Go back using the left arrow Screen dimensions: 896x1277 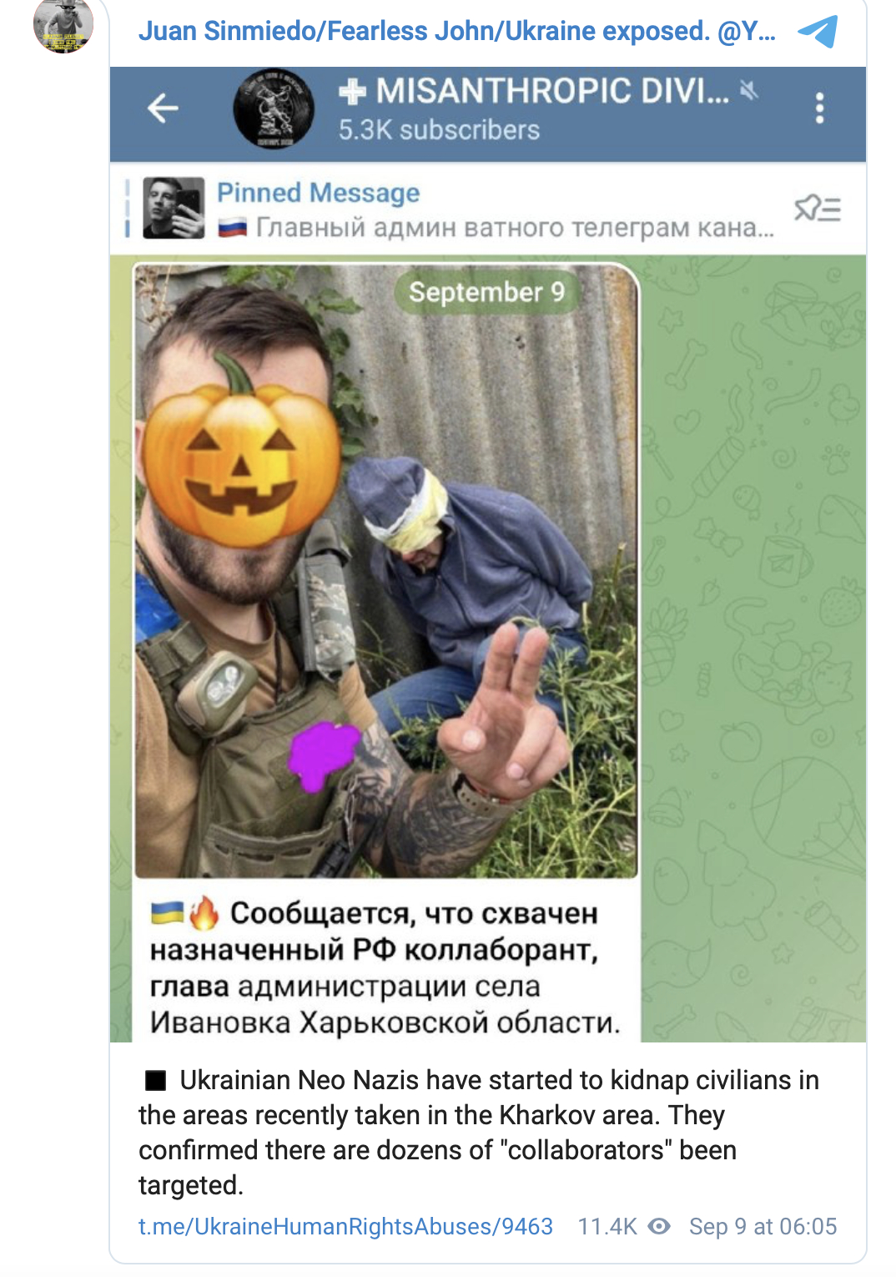163,109
